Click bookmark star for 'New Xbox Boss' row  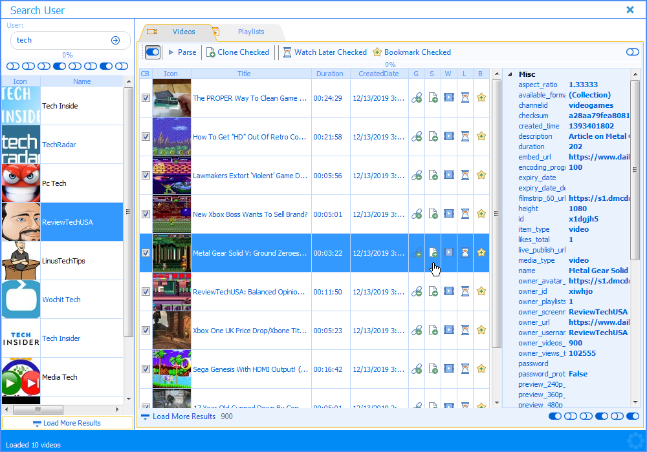coord(481,214)
